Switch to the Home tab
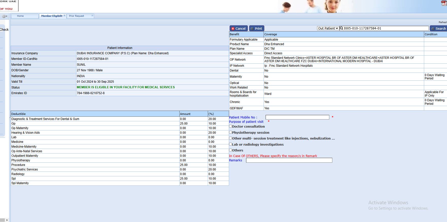This screenshot has width=447, height=222. [20, 16]
